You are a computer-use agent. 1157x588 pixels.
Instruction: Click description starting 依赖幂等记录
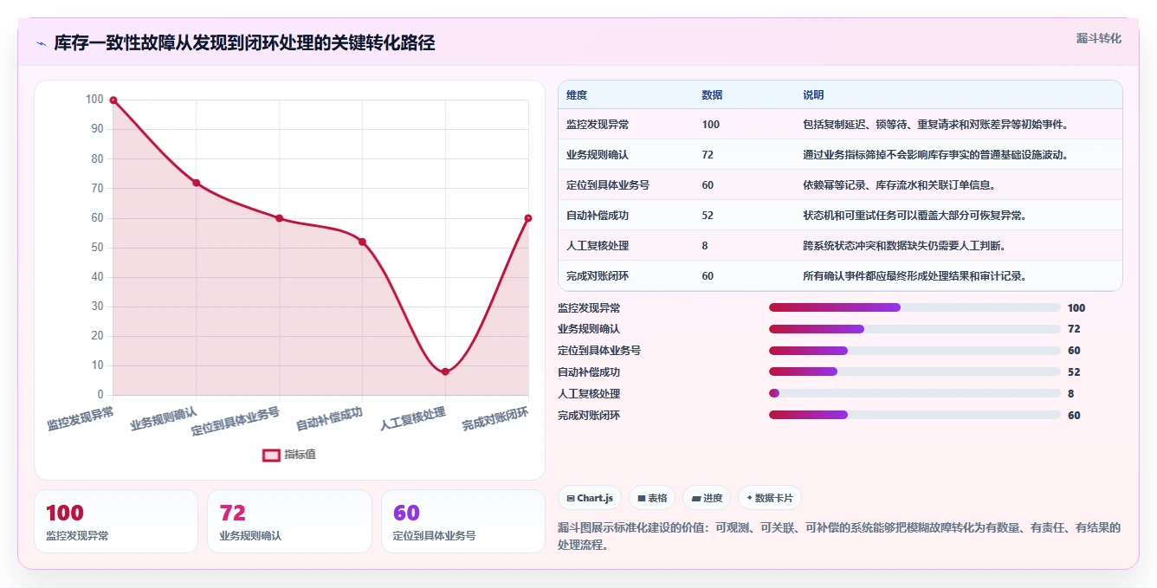[x=899, y=185]
